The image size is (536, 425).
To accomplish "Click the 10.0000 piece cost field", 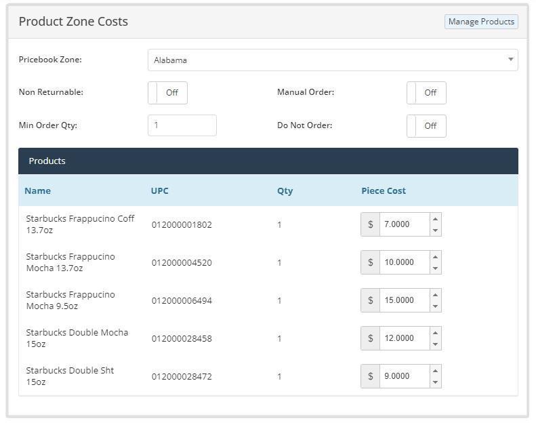I will [x=405, y=262].
